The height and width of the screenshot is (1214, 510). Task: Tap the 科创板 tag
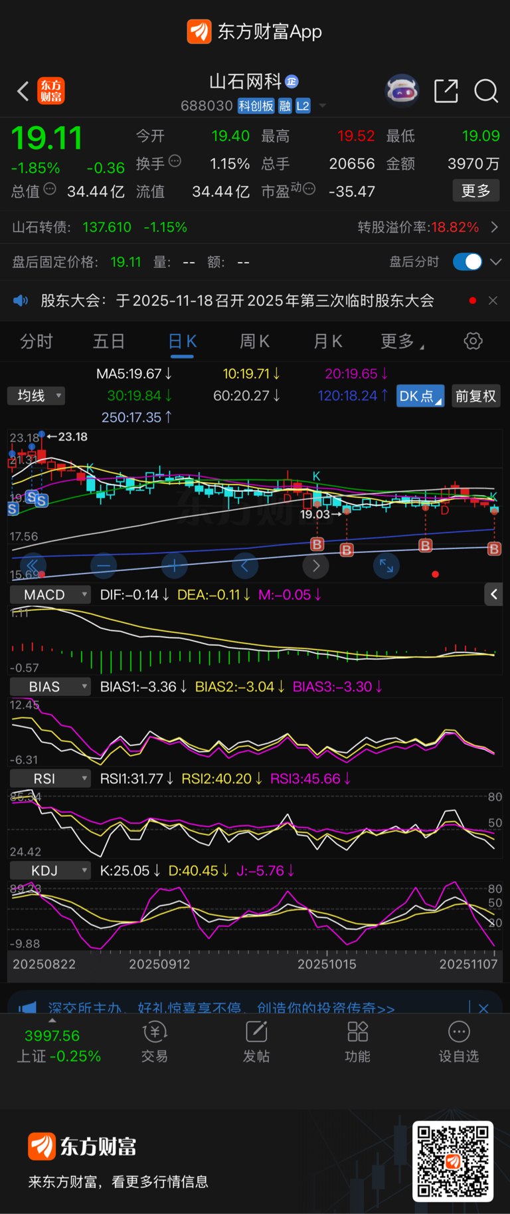coord(256,106)
